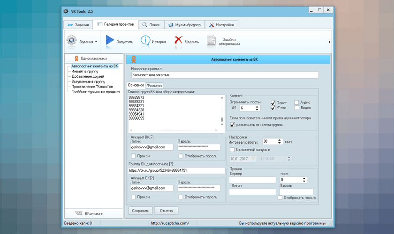Toggle Отобразить пароль under Аккаунт ВК
The image size is (394, 234).
[x=181, y=156]
